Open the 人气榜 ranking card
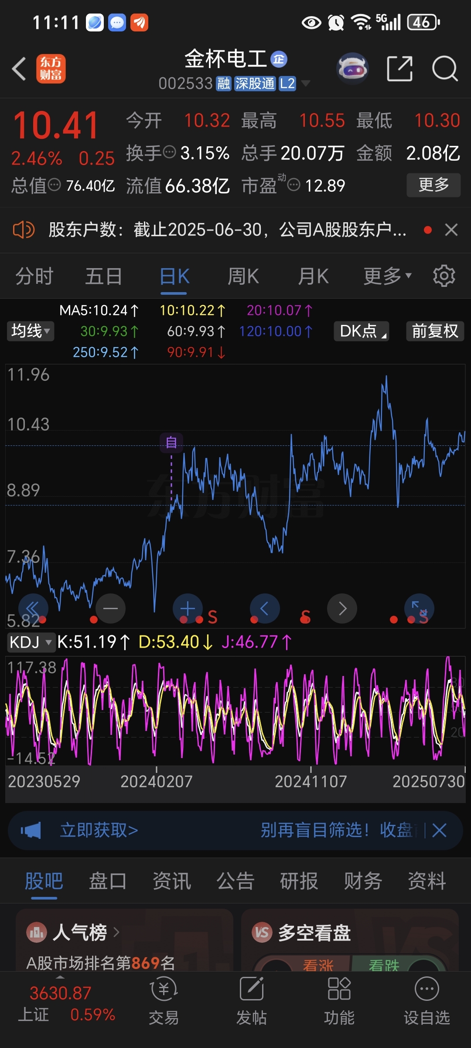 click(x=124, y=941)
